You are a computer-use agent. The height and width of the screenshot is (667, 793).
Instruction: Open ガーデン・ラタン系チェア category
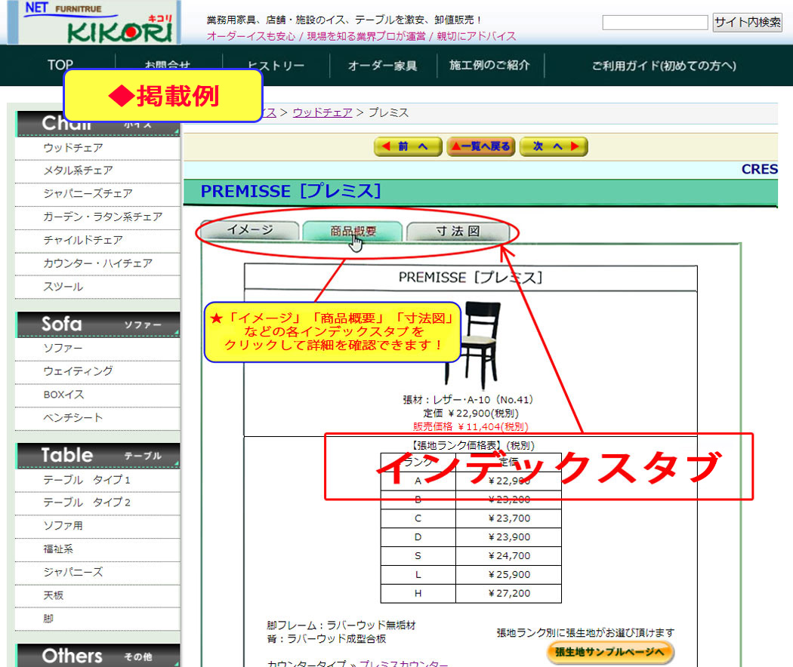pyautogui.click(x=103, y=217)
